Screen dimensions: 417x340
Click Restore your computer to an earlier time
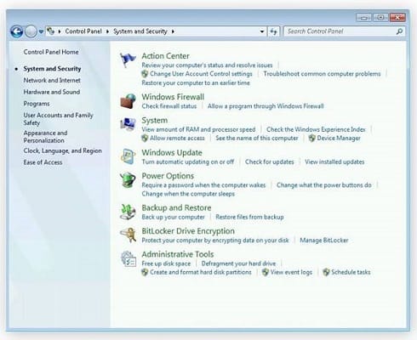pos(196,82)
